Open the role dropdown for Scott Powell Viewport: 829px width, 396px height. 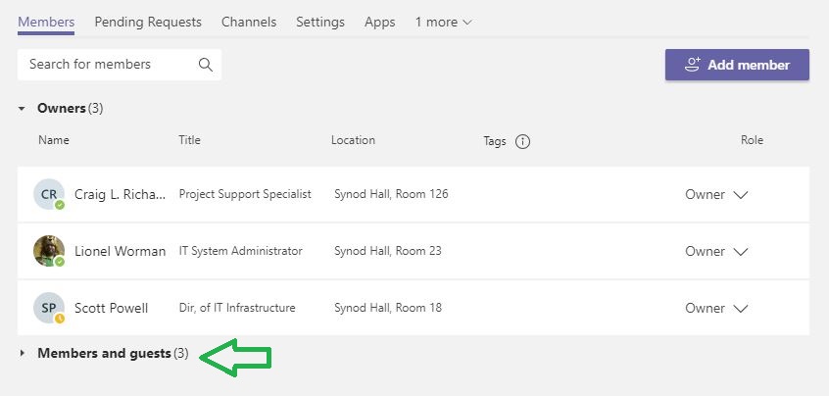tap(716, 308)
